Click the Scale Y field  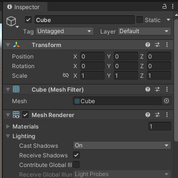[126, 75]
